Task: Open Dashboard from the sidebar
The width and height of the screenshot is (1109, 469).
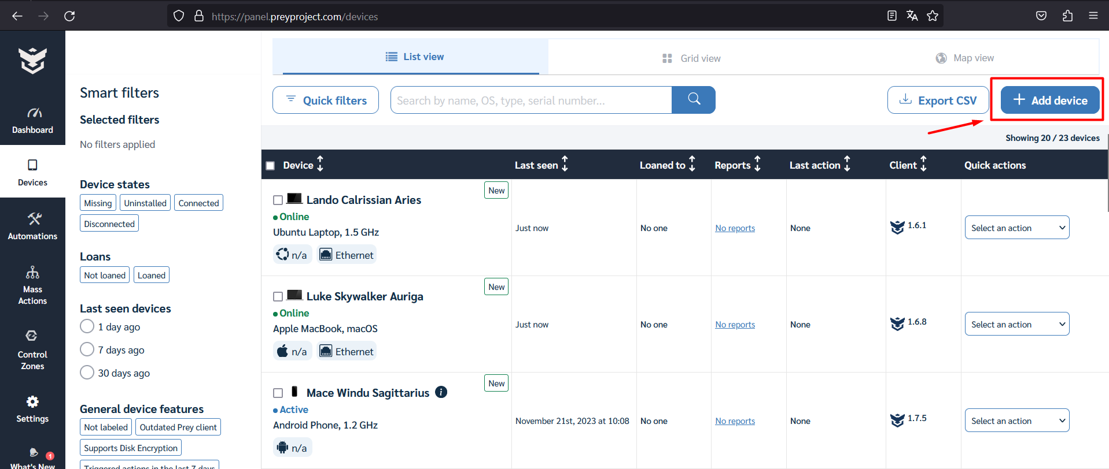Action: (32, 120)
